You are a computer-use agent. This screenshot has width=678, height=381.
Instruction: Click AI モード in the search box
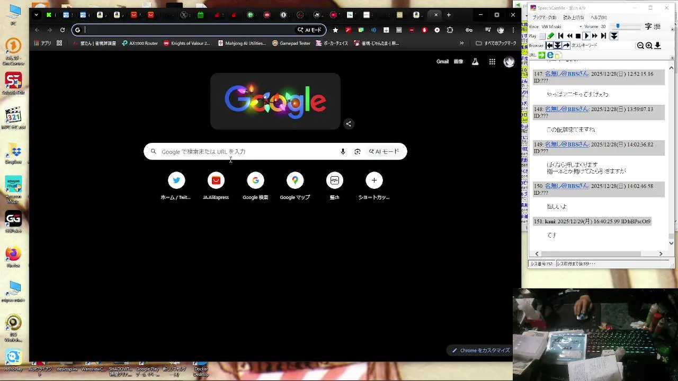(x=384, y=152)
